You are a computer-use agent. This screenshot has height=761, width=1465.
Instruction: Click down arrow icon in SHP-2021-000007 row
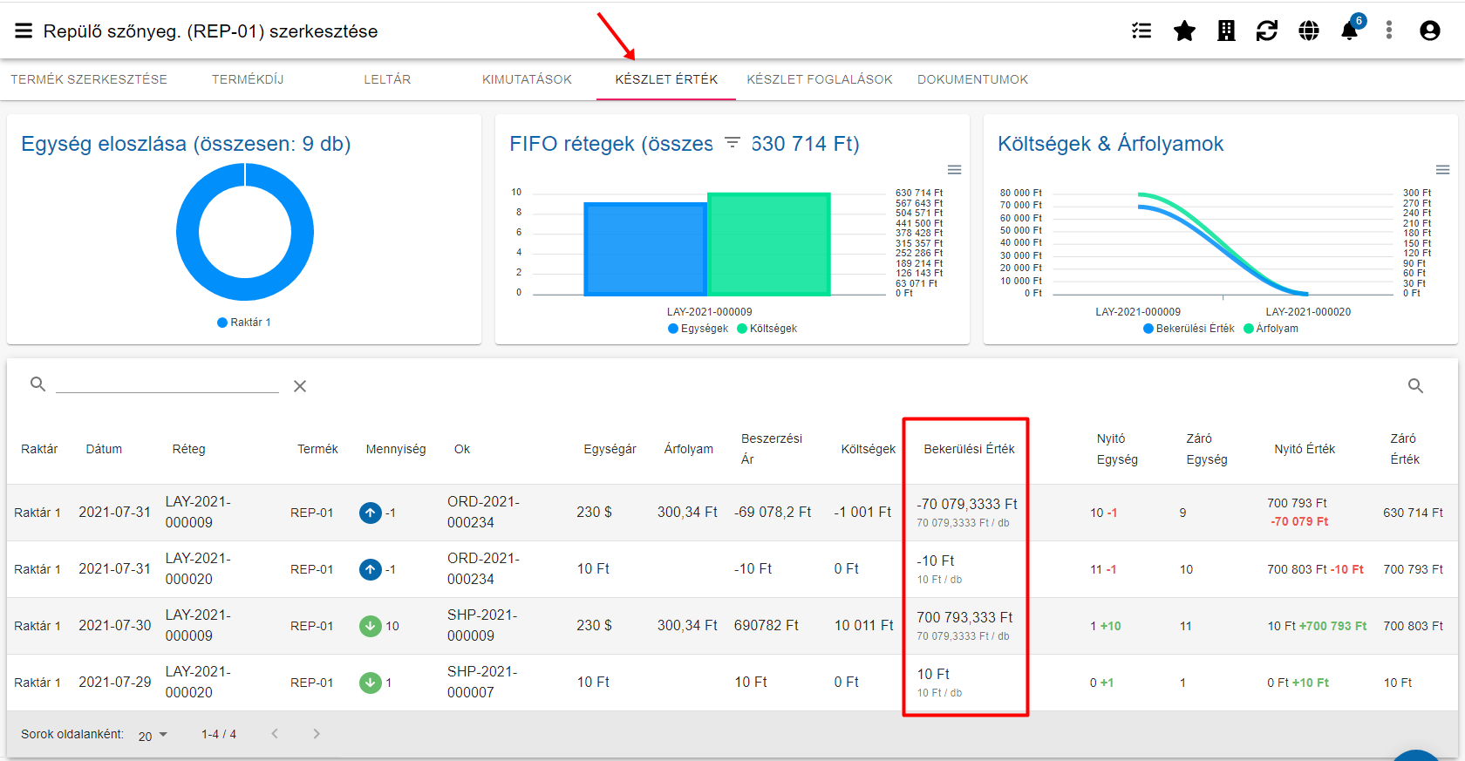pos(371,683)
